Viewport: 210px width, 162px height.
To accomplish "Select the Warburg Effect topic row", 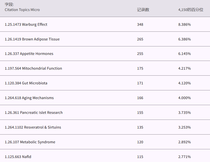I will 26,24.
